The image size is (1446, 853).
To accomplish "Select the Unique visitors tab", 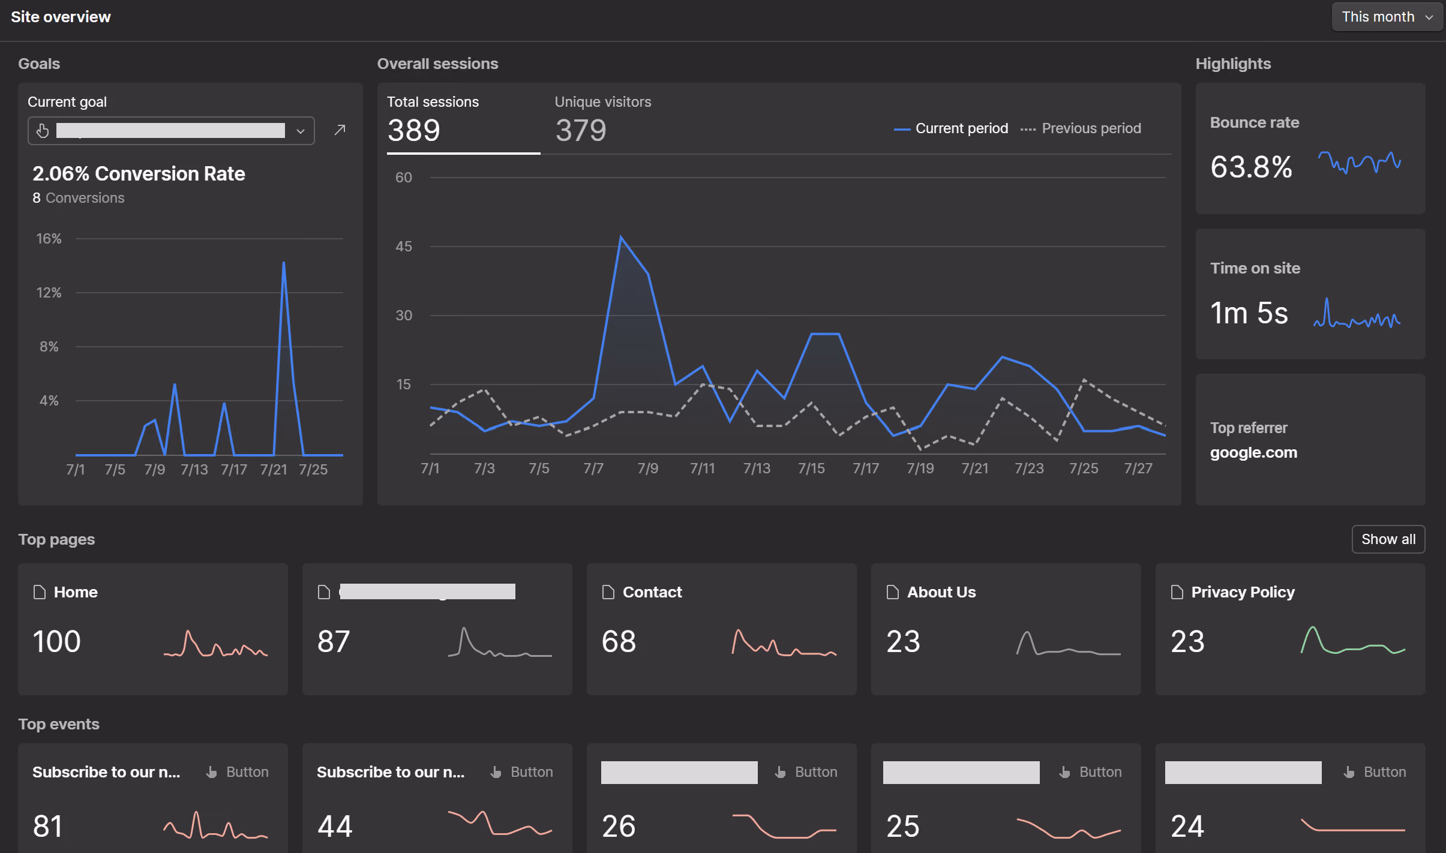I will pyautogui.click(x=602, y=120).
